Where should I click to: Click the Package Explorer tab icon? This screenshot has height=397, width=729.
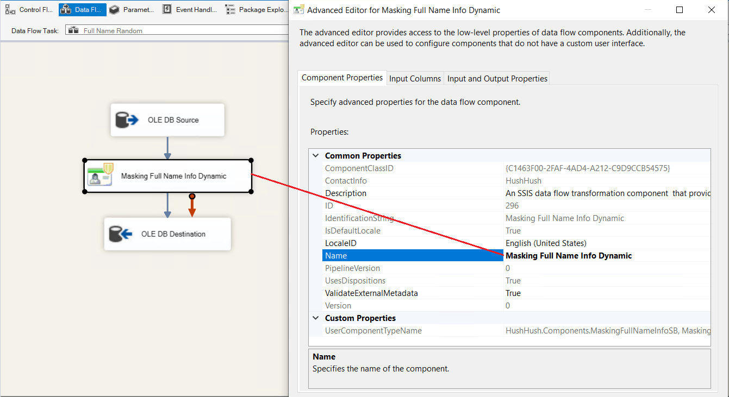[230, 10]
